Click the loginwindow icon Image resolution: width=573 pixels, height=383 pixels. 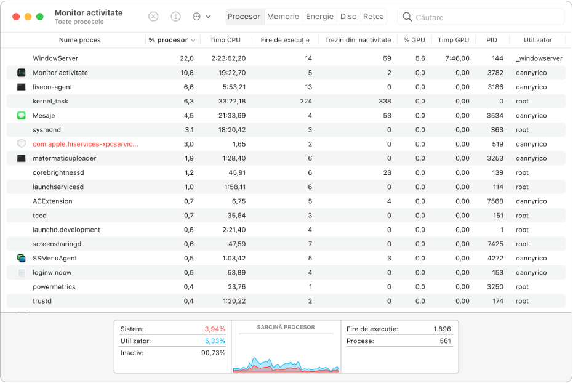click(22, 273)
